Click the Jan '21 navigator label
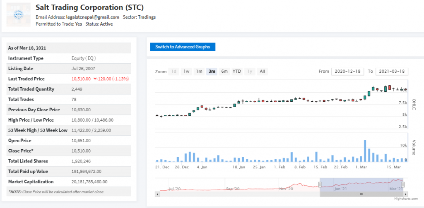Viewport: 424px width, 208px height. (x=341, y=188)
